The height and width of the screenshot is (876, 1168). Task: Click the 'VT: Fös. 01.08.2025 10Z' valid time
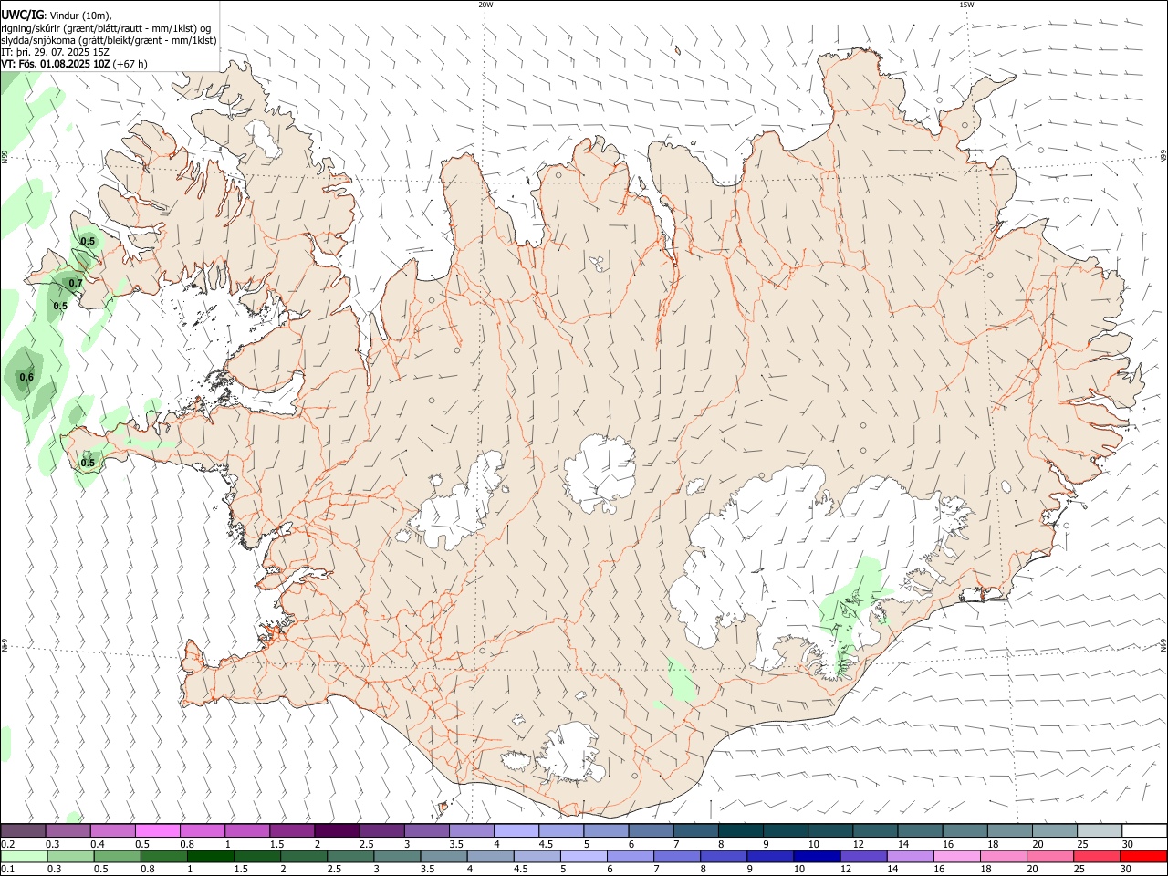(x=56, y=64)
